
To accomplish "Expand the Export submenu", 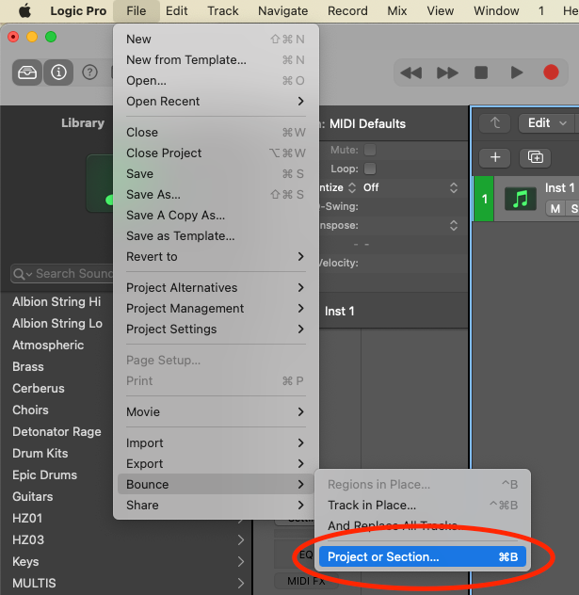I will (x=216, y=464).
